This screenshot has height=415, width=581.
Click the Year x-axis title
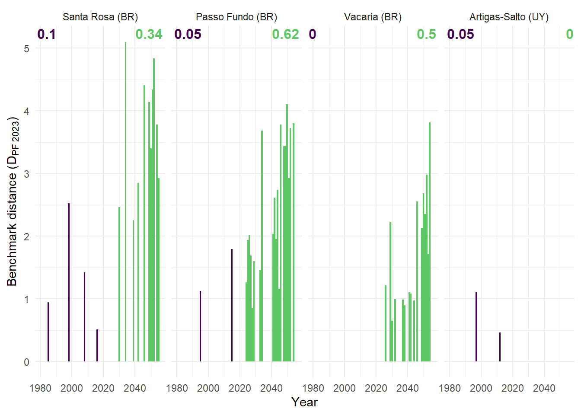[304, 402]
